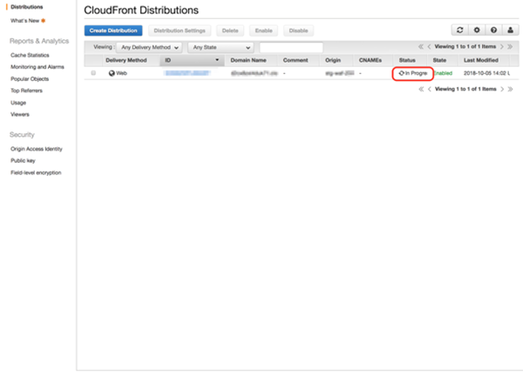
Task: Open the help question mark icon
Action: pos(493,30)
